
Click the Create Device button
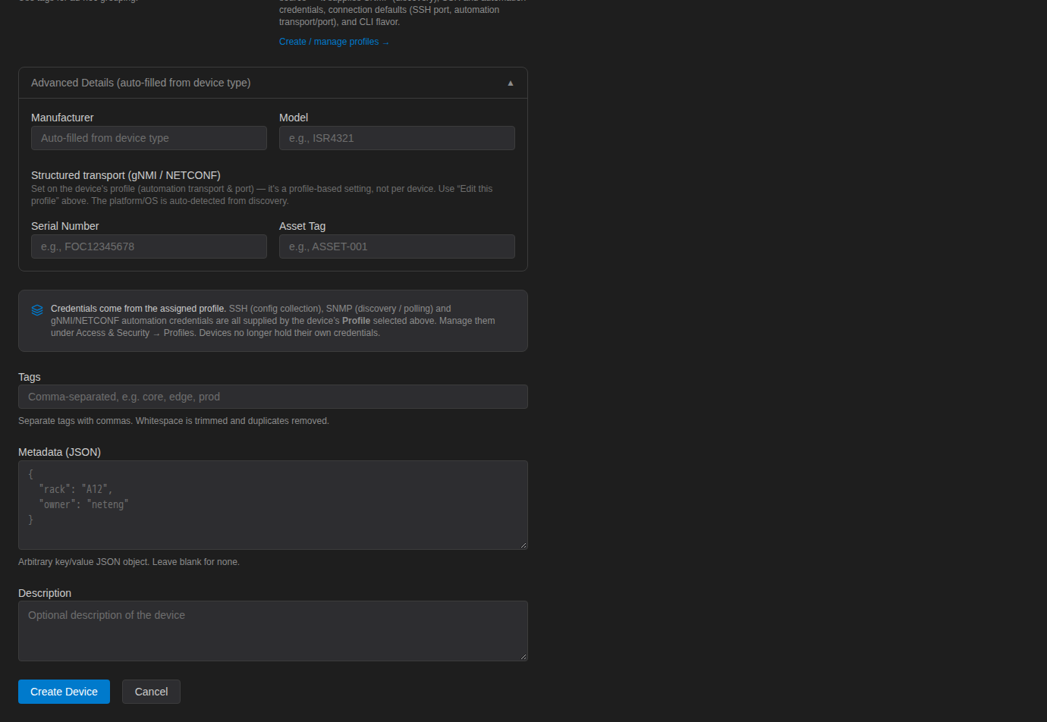pyautogui.click(x=64, y=692)
